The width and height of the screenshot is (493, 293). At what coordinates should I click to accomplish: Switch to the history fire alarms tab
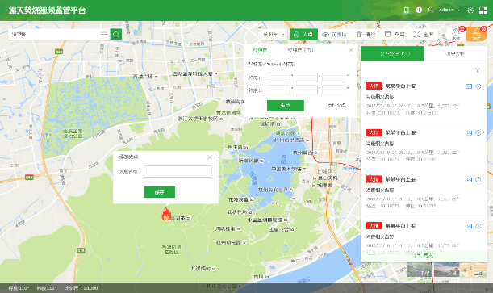tap(456, 53)
